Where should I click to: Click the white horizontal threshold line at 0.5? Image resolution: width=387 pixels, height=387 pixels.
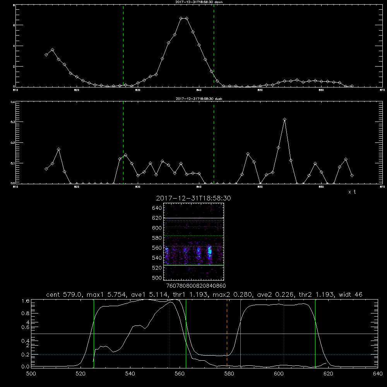[x=204, y=334]
